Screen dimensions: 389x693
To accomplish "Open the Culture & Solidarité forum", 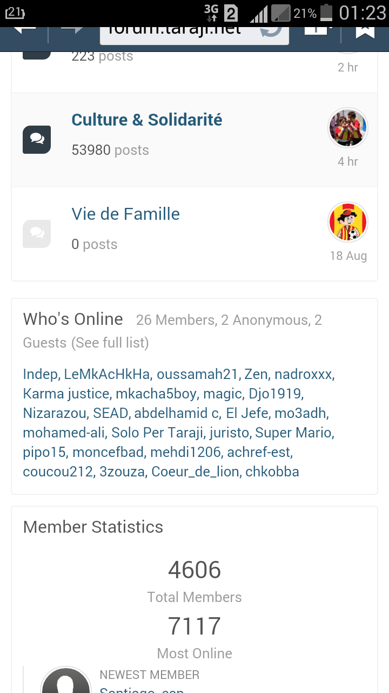I will pyautogui.click(x=147, y=120).
